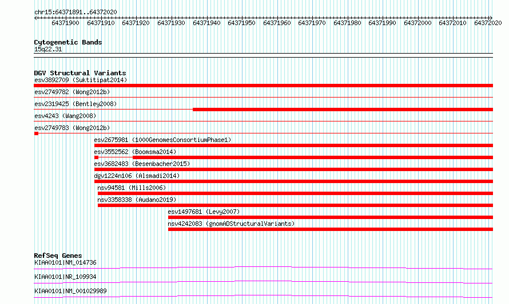Open variant esv4243 (Wang2008) label
Screen dimensions: 509x304
pos(65,116)
